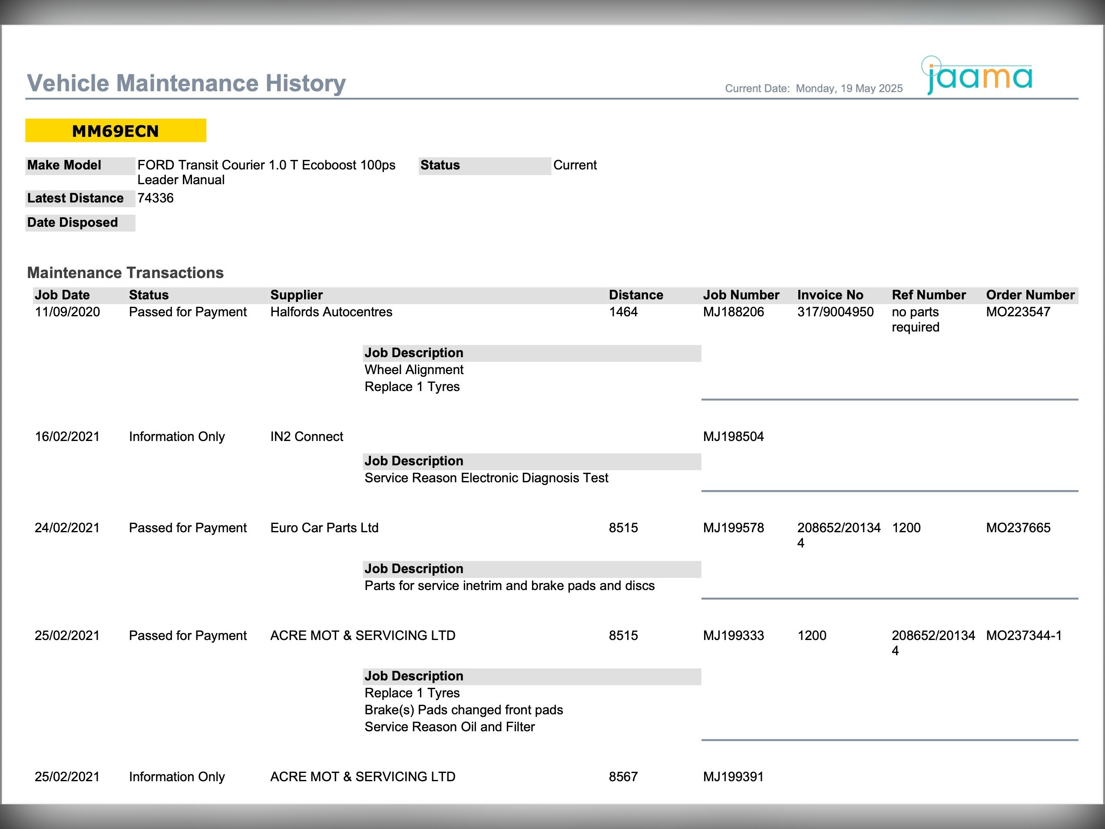
Task: Select 'Parts for service inetrim' description
Action: (x=509, y=586)
